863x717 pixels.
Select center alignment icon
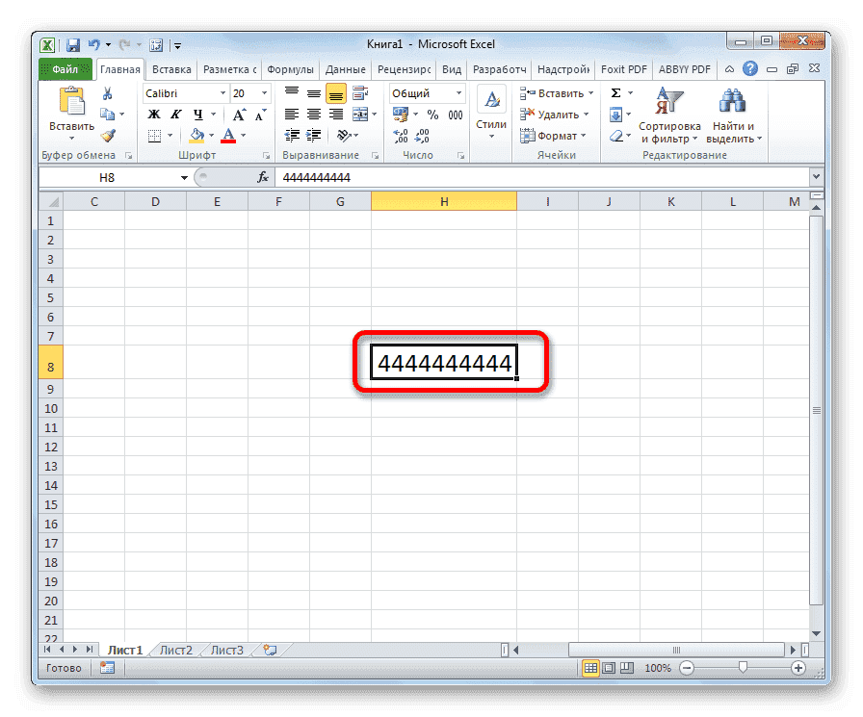313,113
